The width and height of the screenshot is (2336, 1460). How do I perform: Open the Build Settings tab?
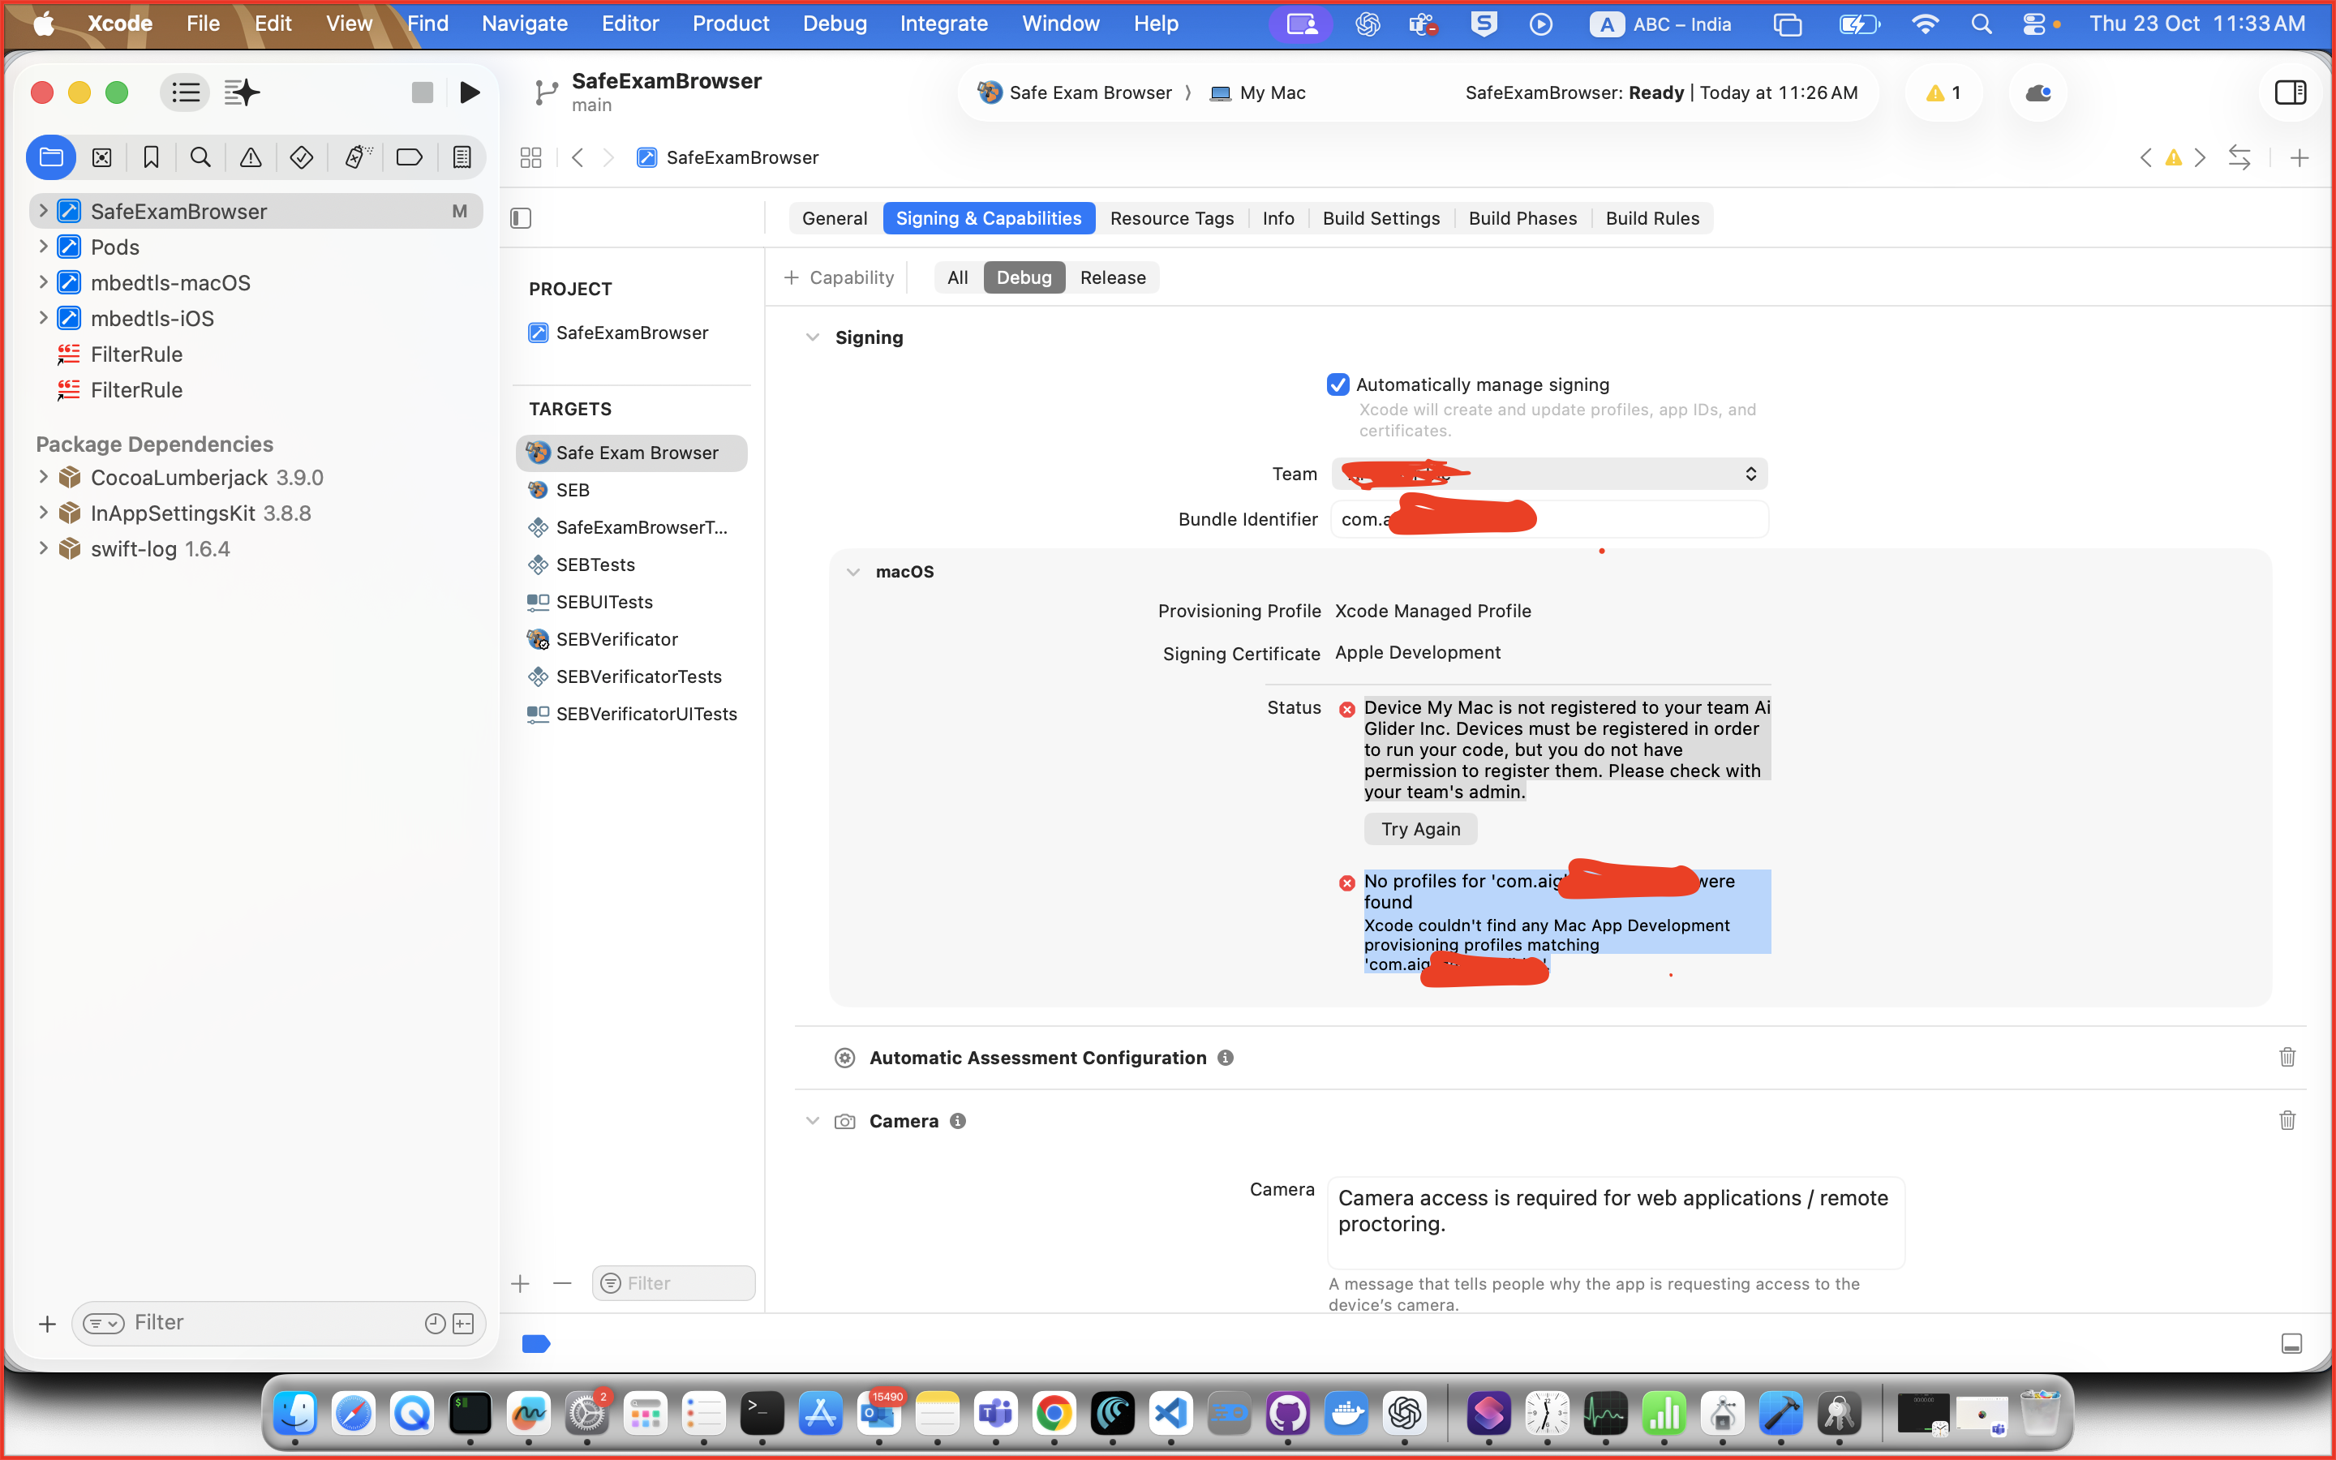tap(1381, 218)
